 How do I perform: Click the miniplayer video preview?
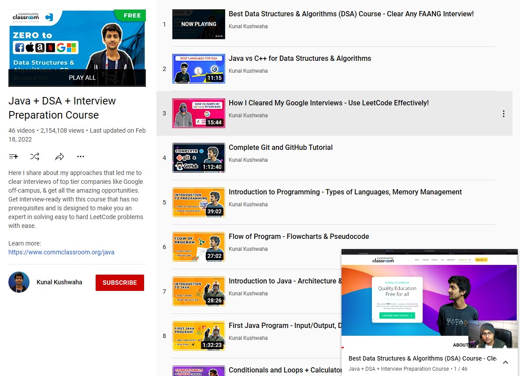tap(430, 298)
